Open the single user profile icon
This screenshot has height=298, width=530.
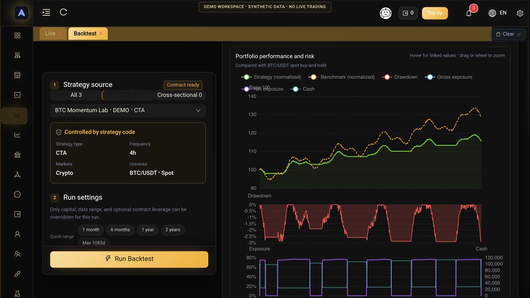click(17, 234)
